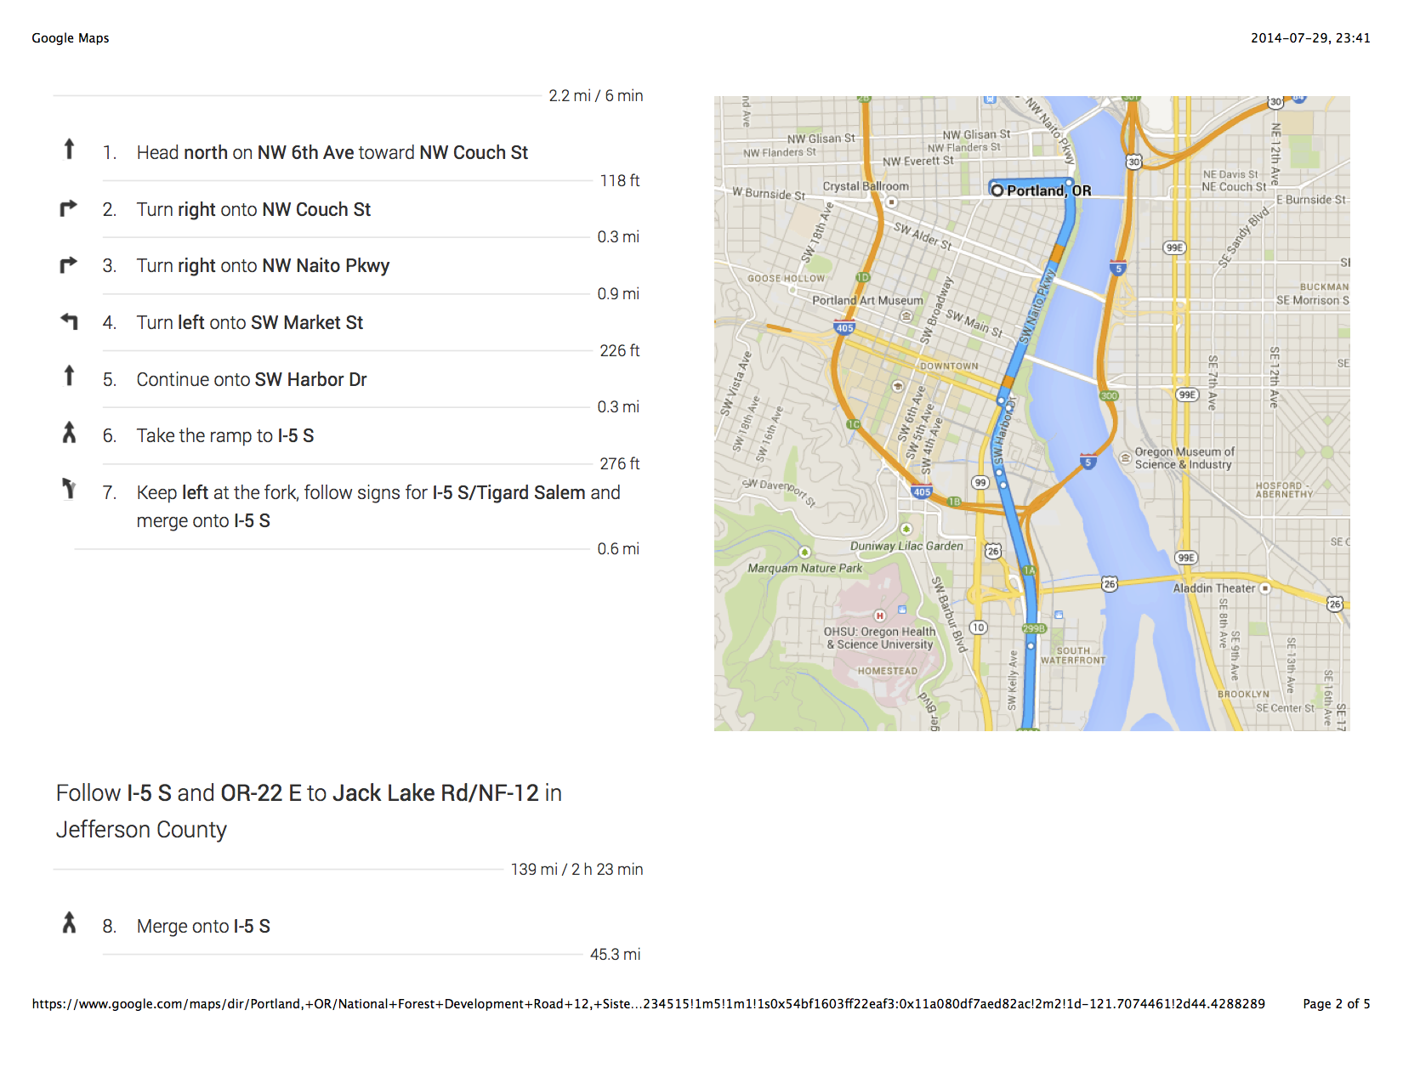This screenshot has width=1403, height=1084.
Task: Click the 2.2 mi / 6 min section summary
Action: point(595,95)
